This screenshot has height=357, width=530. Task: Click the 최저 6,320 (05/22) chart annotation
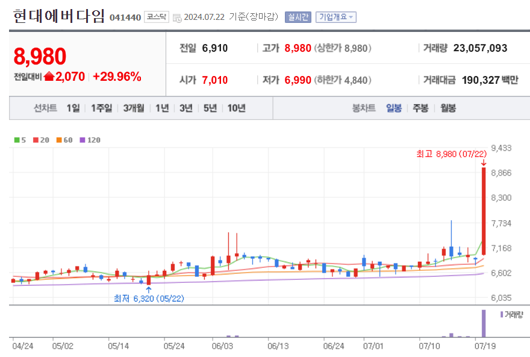(x=149, y=299)
